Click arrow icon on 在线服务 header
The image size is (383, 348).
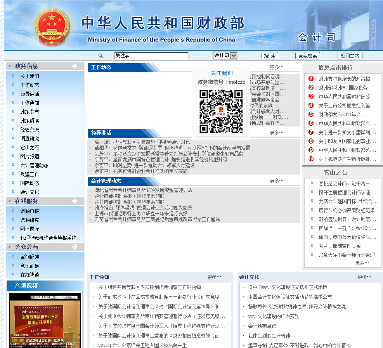tap(75, 201)
